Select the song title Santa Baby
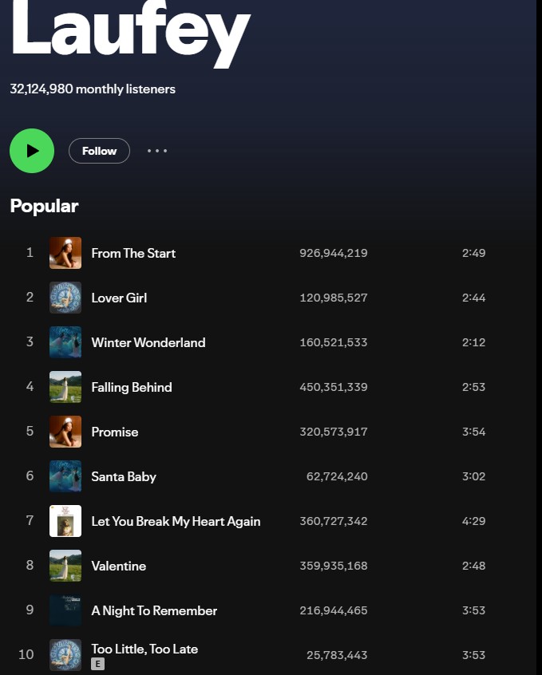This screenshot has height=675, width=542. pos(124,476)
